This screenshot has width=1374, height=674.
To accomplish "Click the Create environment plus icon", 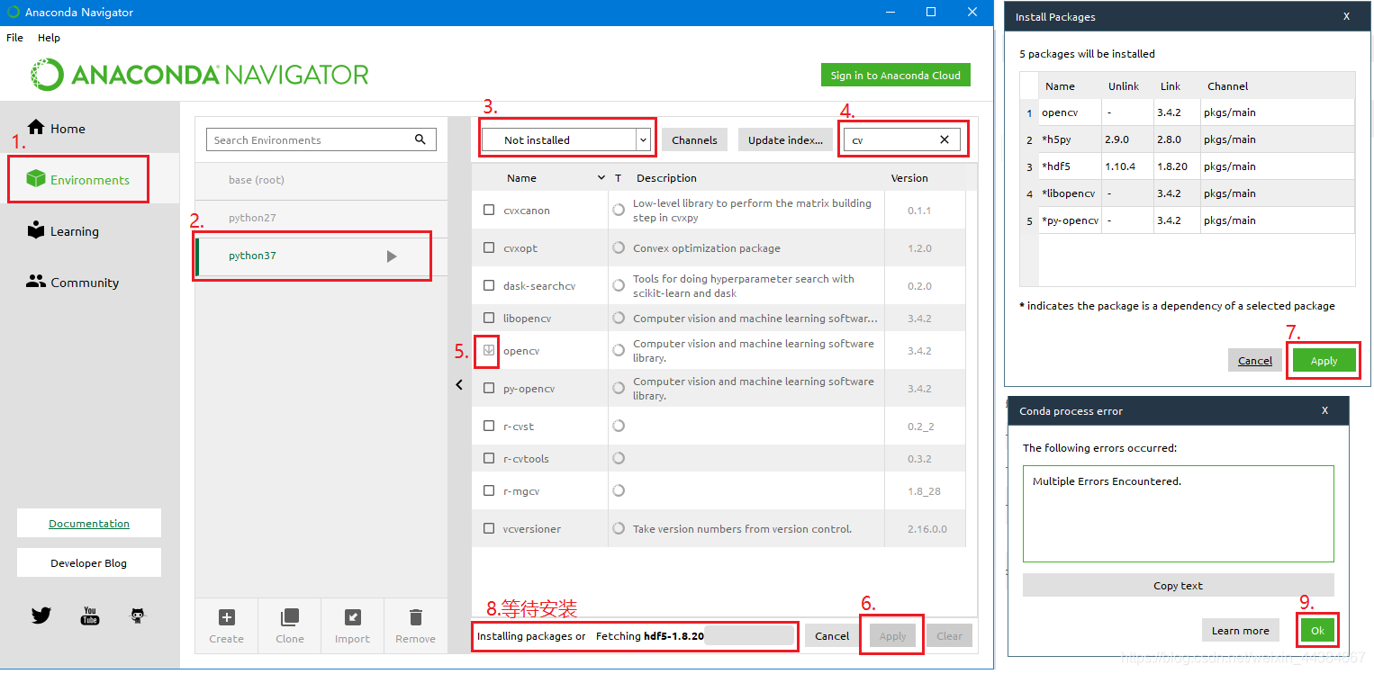I will [227, 617].
